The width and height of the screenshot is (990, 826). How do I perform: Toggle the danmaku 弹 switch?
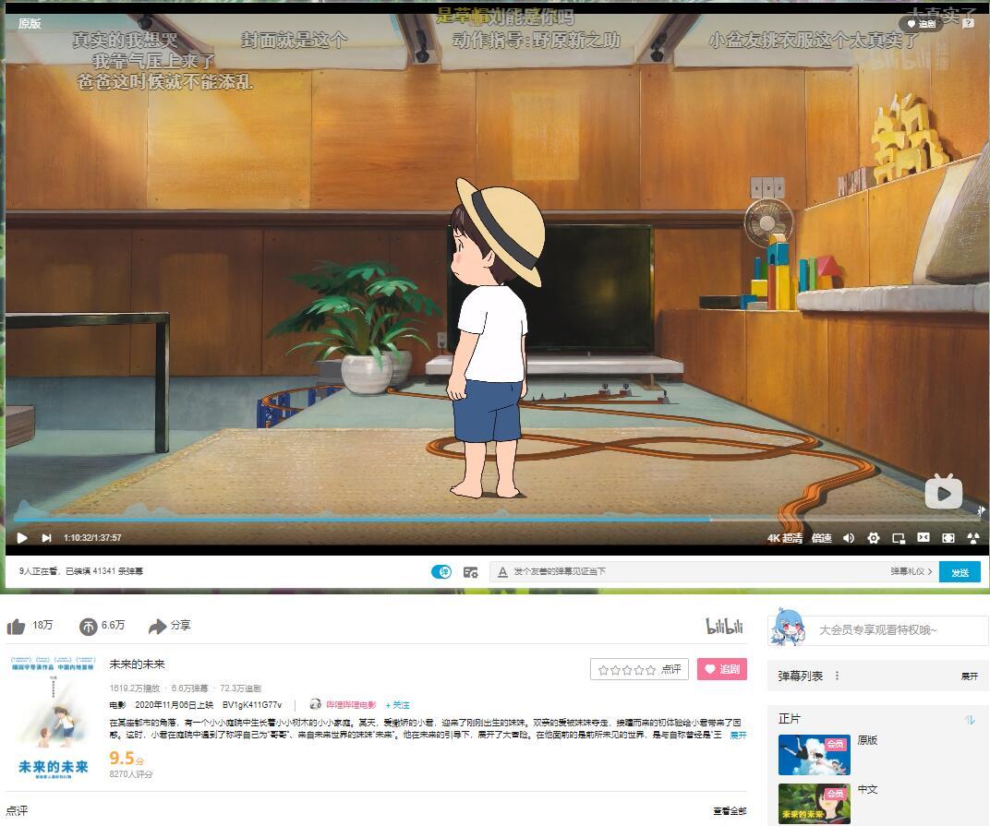click(441, 571)
